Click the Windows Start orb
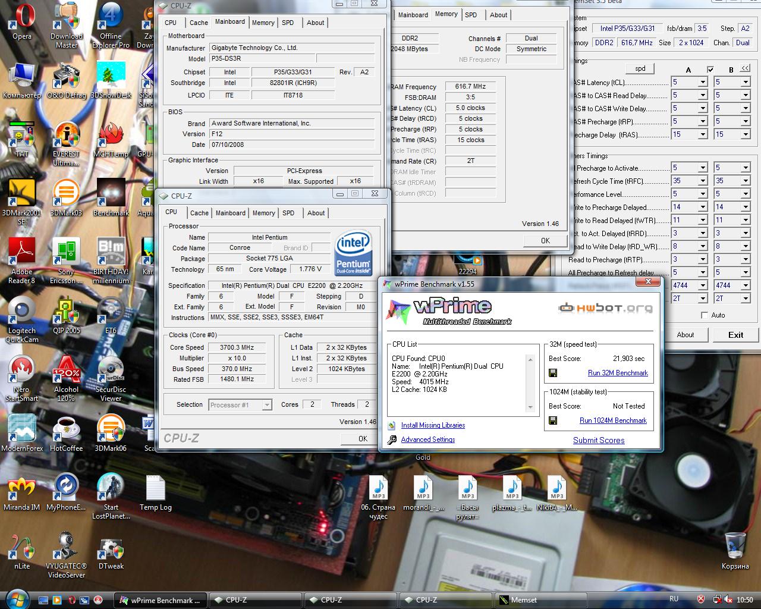761x609 pixels. pos(16,599)
